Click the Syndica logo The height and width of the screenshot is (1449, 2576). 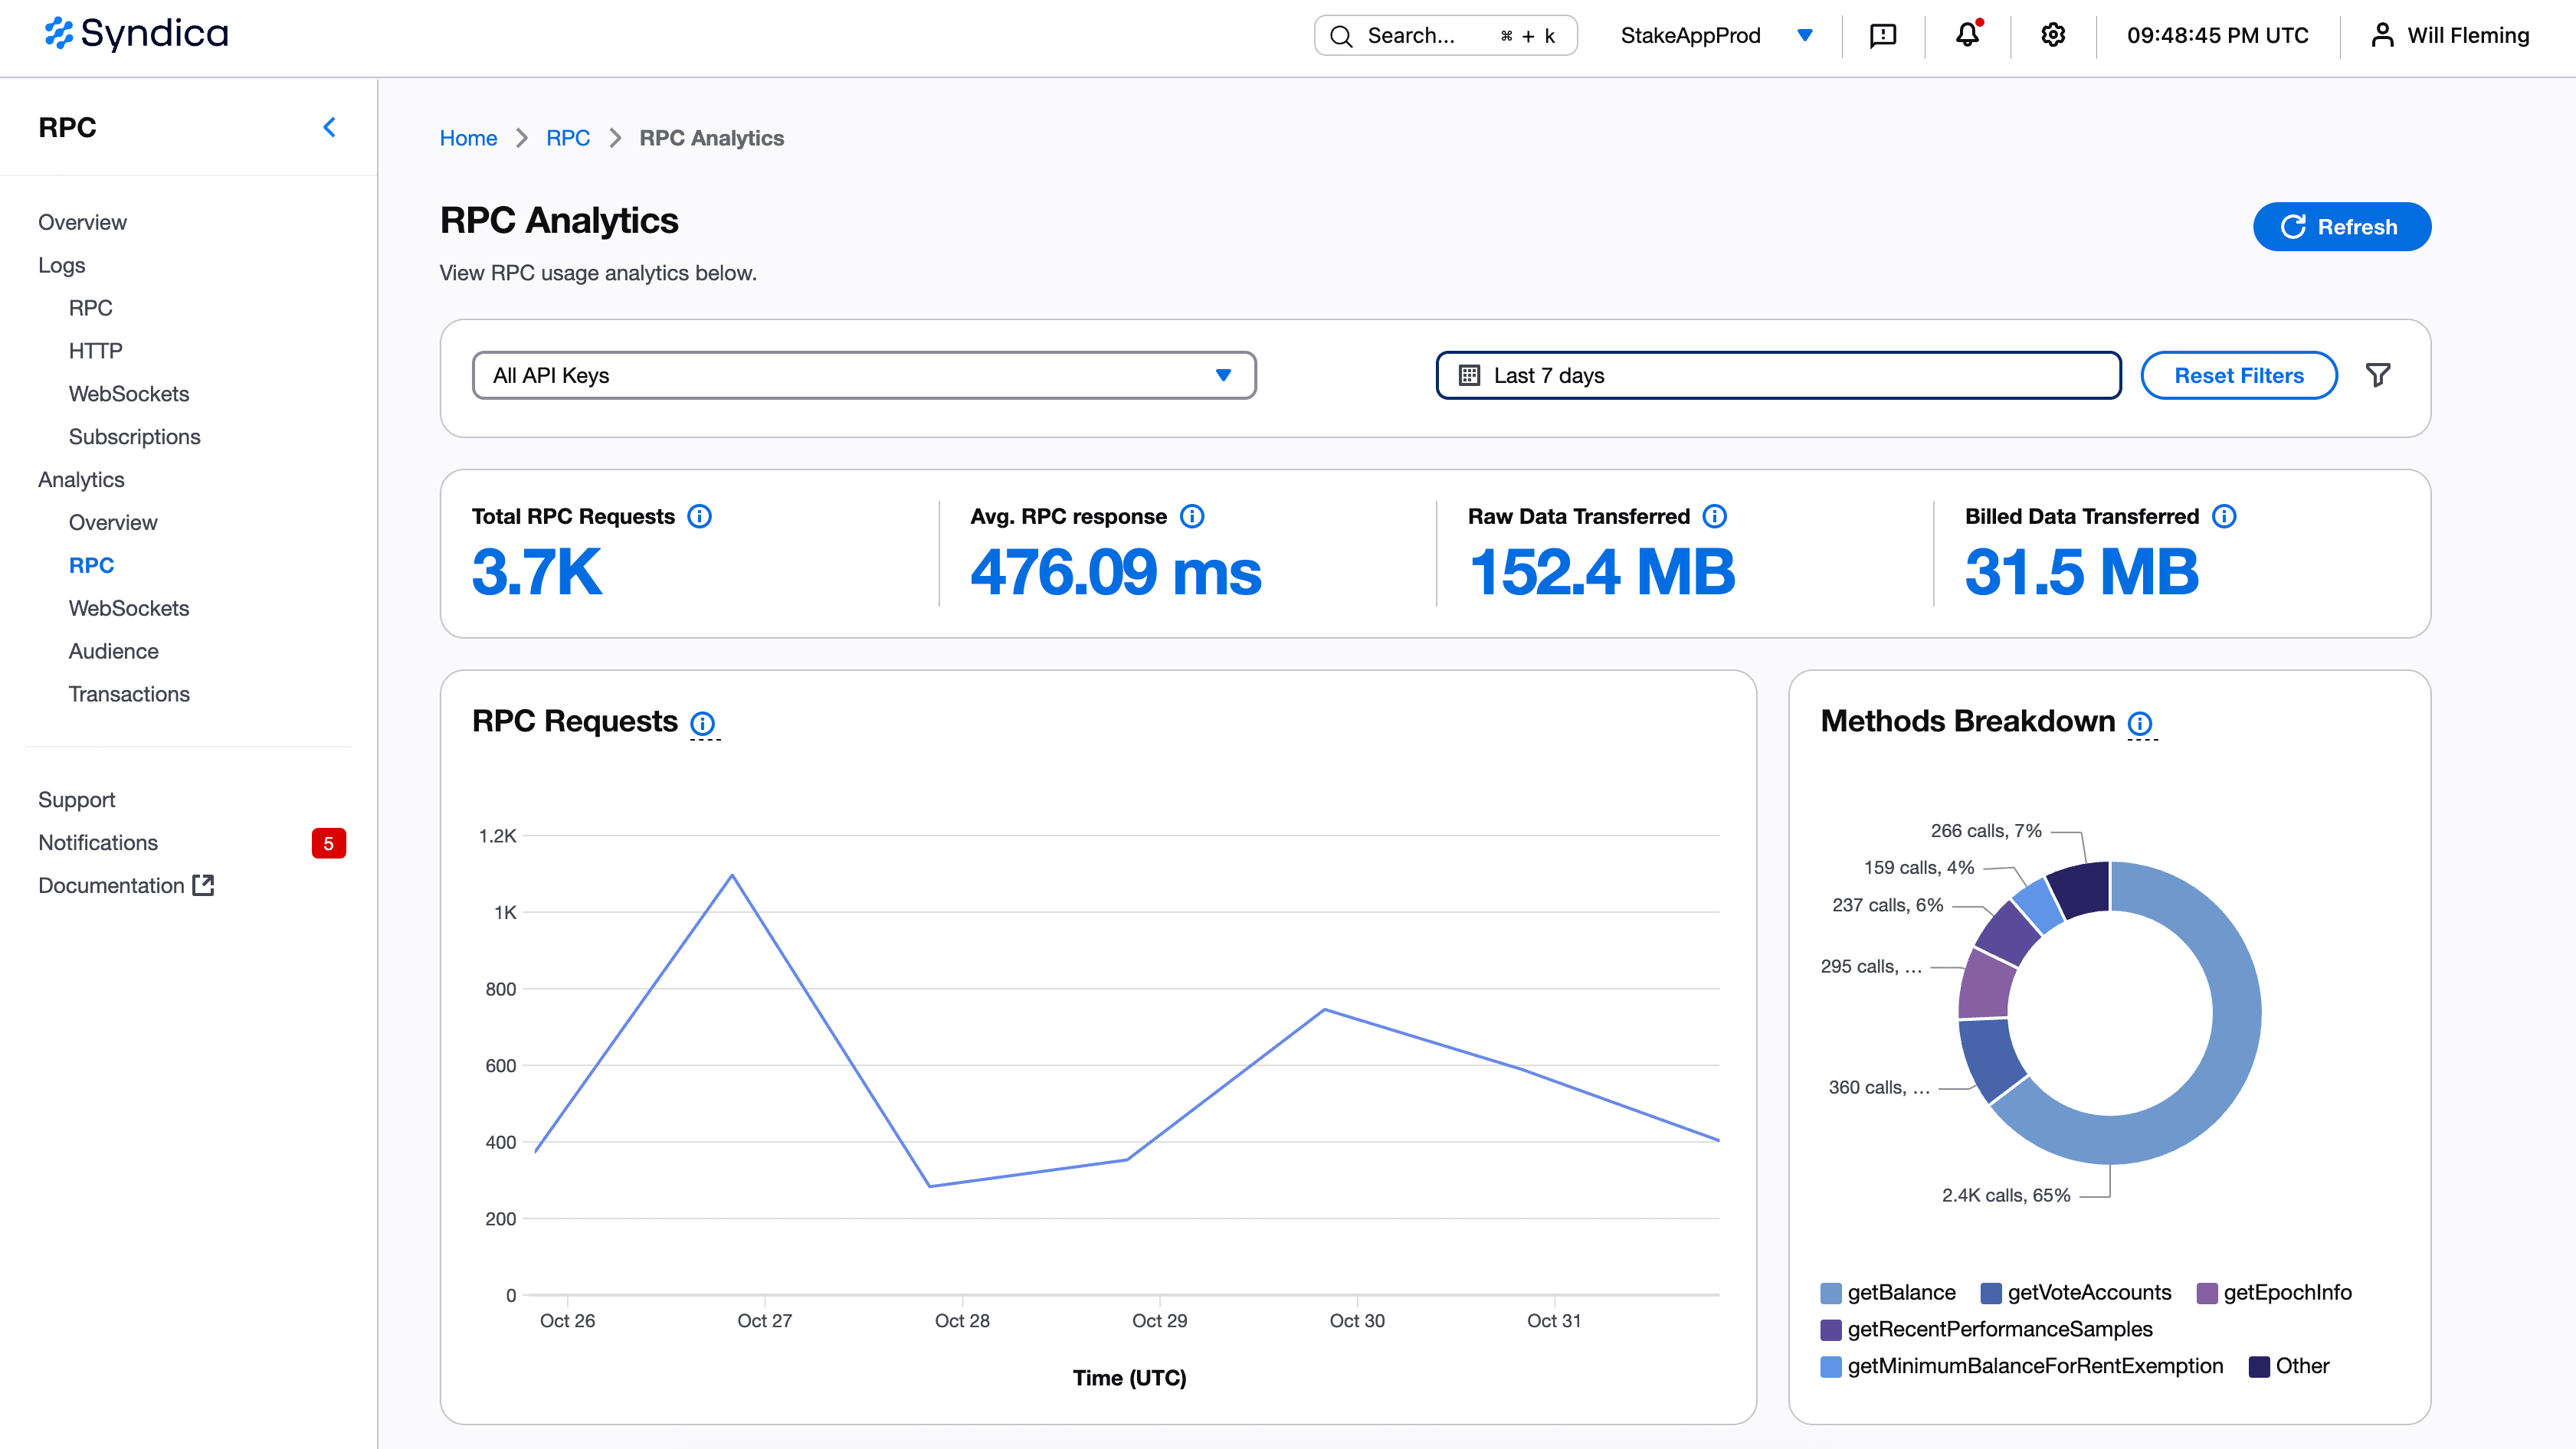[135, 33]
